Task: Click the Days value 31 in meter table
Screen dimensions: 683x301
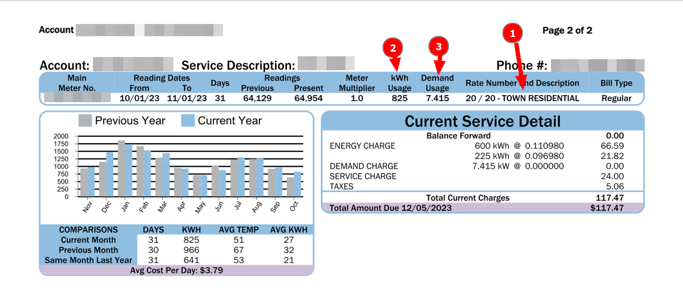Action: click(x=220, y=98)
